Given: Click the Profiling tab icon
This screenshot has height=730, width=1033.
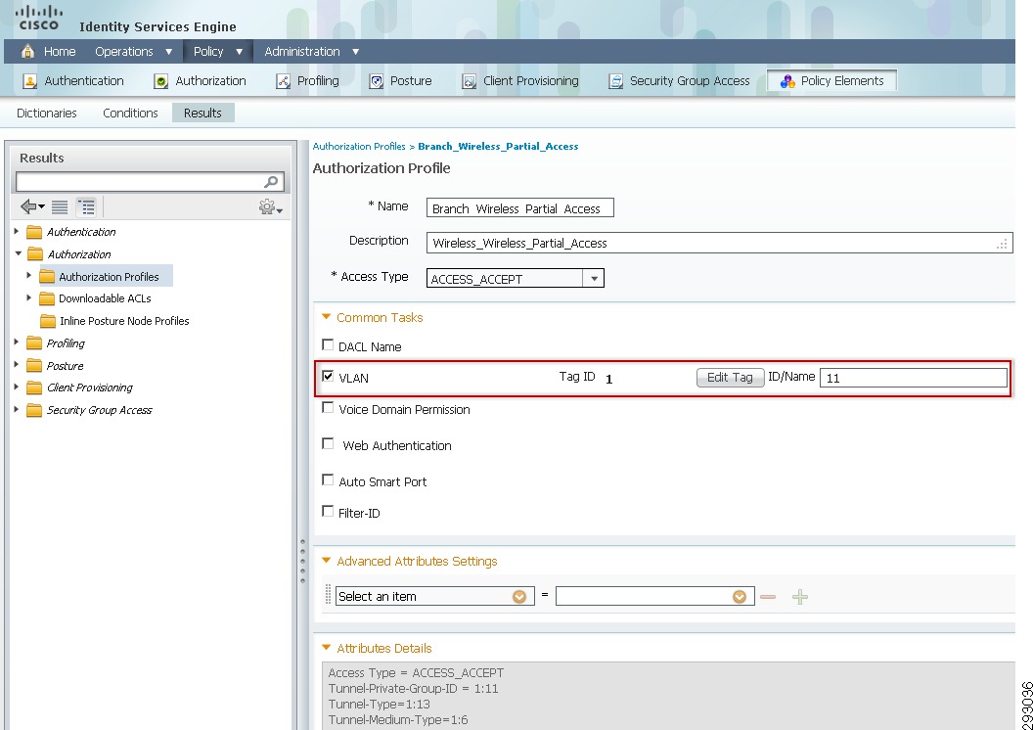Looking at the screenshot, I should pyautogui.click(x=284, y=81).
